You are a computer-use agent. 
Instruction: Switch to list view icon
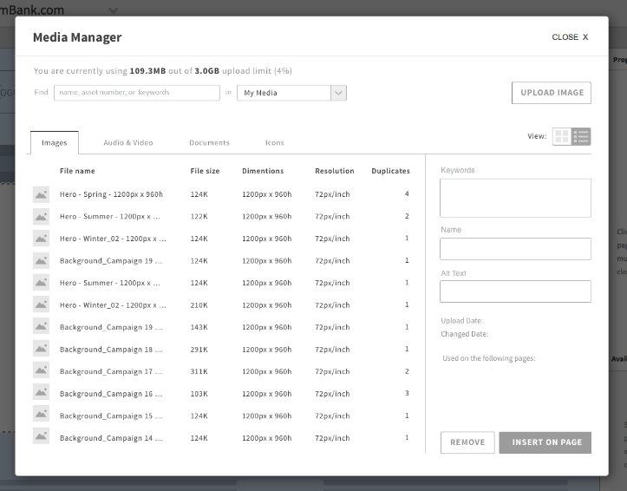pos(582,136)
